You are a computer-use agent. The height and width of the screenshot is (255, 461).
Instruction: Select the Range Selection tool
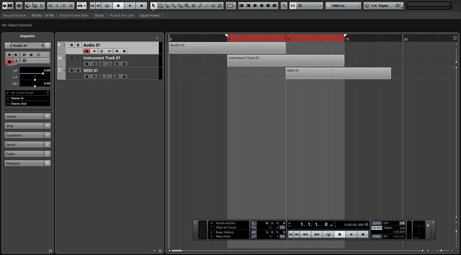pyautogui.click(x=160, y=6)
